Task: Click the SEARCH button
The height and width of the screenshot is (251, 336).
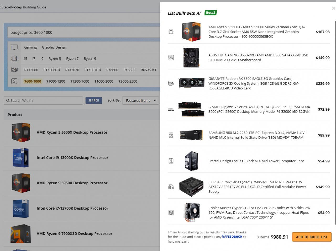Action: [x=94, y=100]
